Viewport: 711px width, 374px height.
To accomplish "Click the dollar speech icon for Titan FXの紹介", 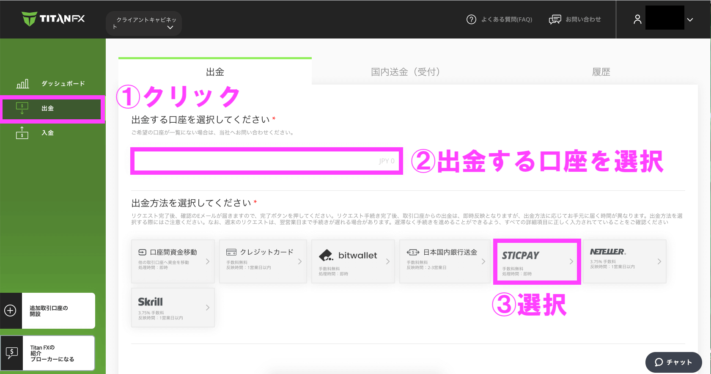I will (x=11, y=353).
